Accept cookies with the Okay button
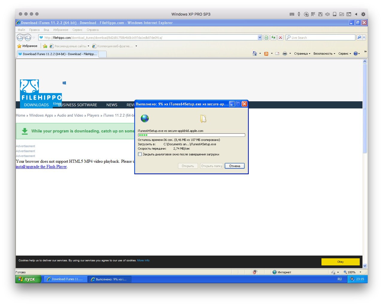Screen dimensions: 383x305 coord(341,262)
